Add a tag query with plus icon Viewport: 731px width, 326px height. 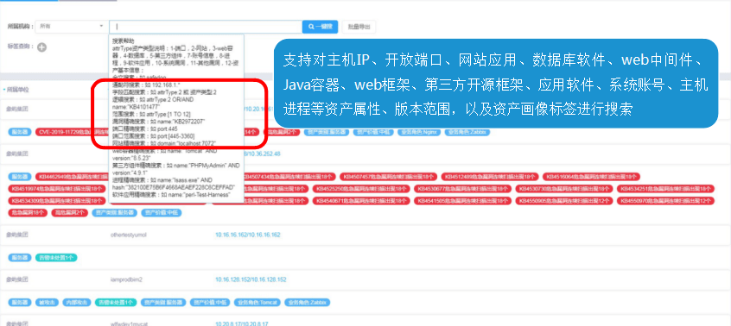(x=42, y=47)
